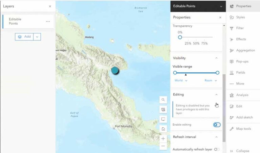
Task: Zoom out with the minus button
Action: tap(163, 146)
